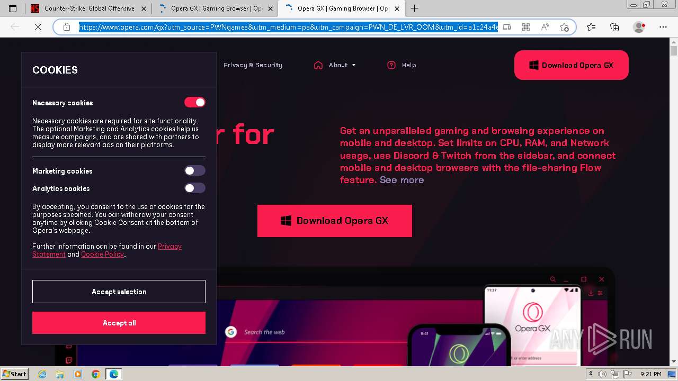This screenshot has height=381, width=678.
Task: View site information lock icon
Action: click(67, 27)
